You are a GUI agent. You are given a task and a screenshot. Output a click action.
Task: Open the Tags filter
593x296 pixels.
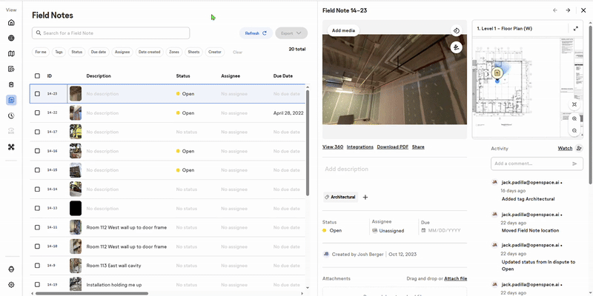click(x=59, y=52)
